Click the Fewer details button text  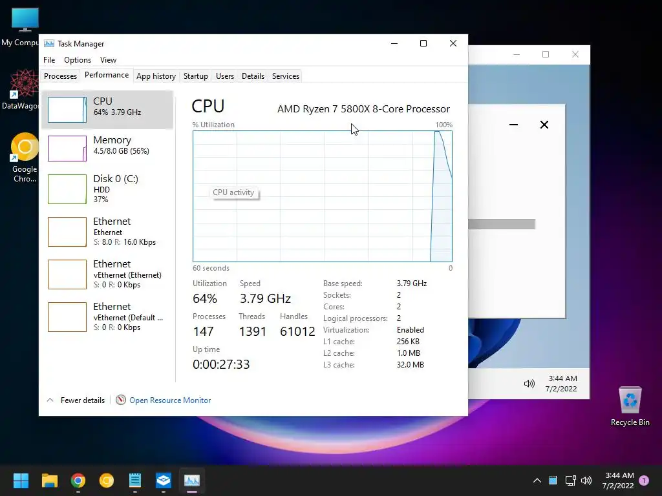(83, 400)
